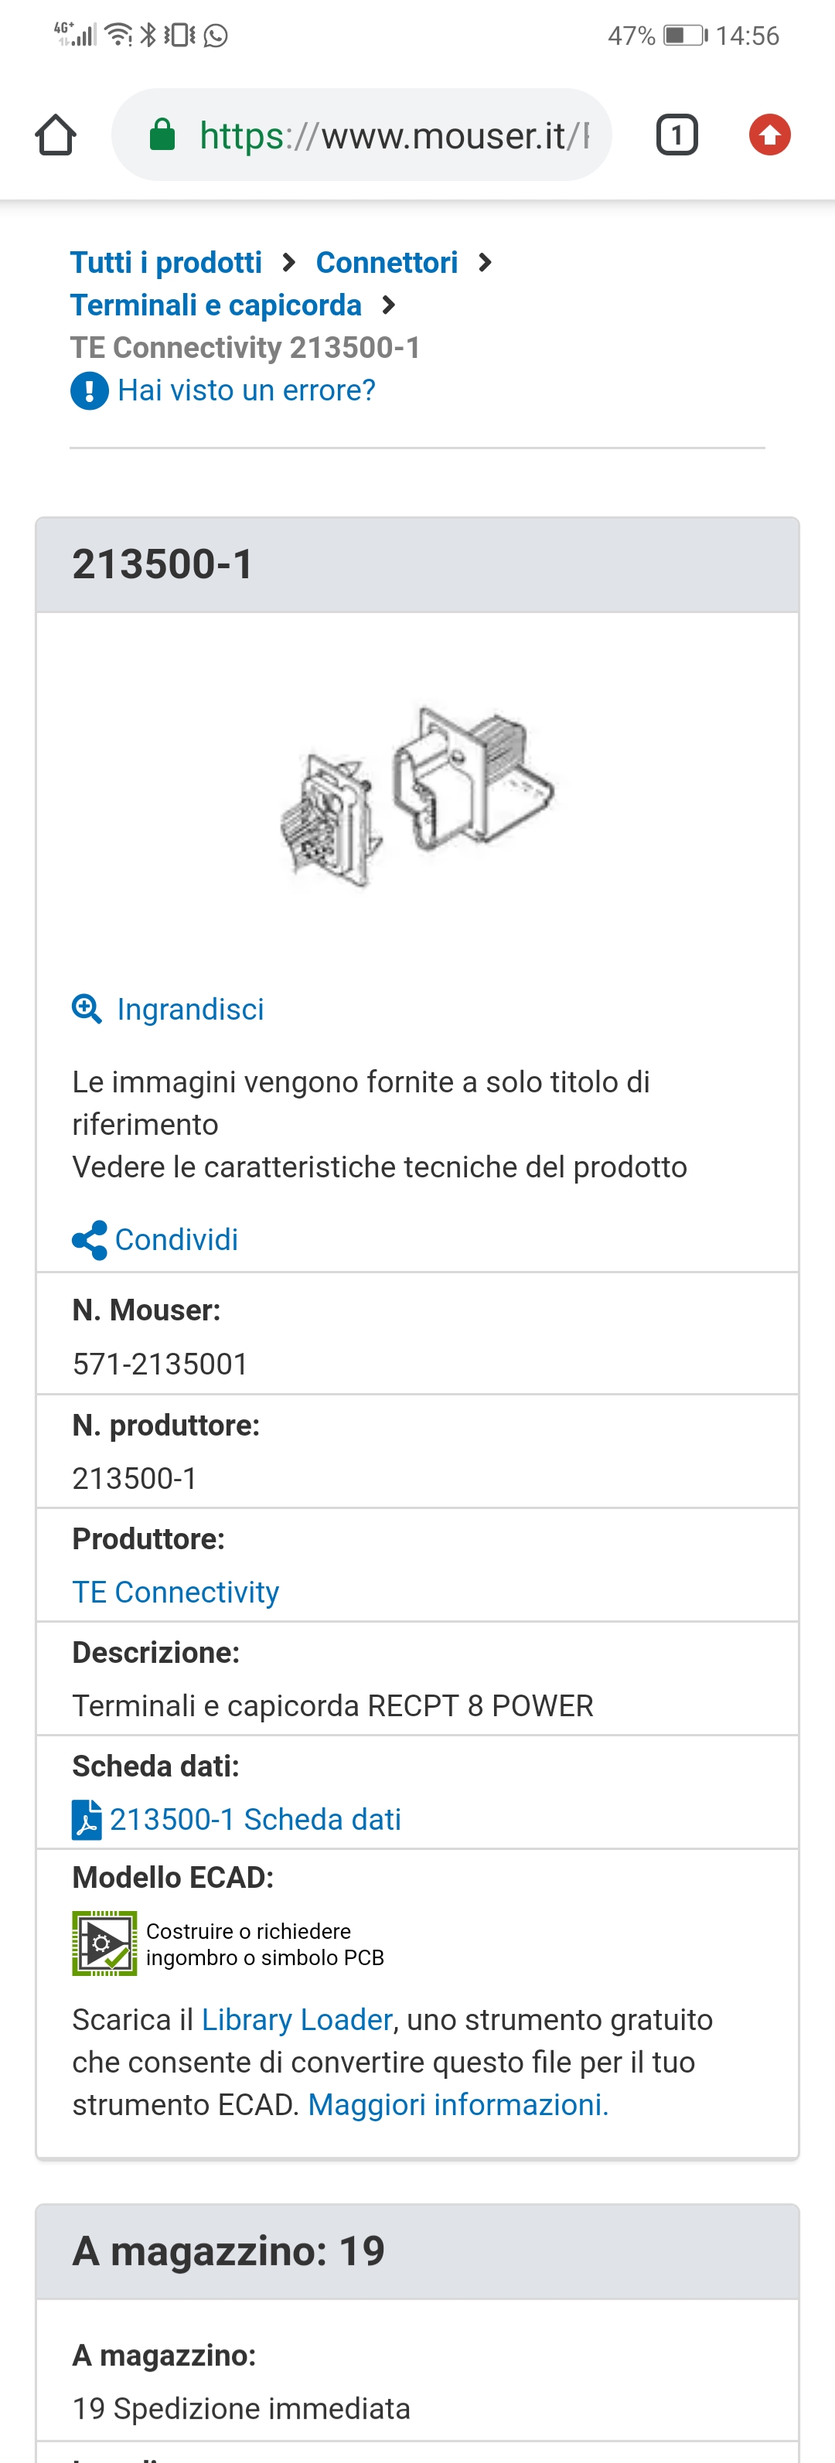
Task: Click the blue exclamation error report icon
Action: [89, 391]
